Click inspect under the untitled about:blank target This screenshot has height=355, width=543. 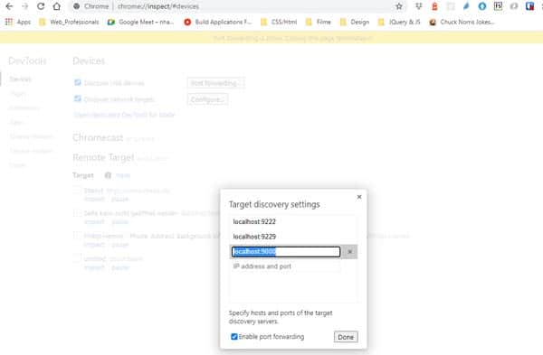(x=94, y=267)
